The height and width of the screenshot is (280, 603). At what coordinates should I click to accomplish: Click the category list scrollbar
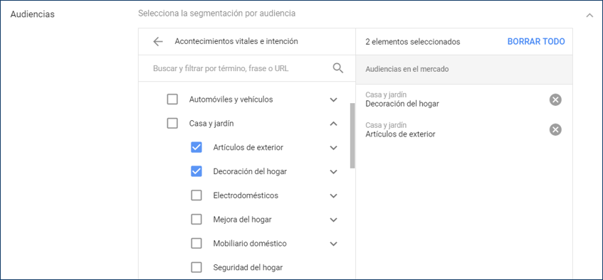coord(352,135)
